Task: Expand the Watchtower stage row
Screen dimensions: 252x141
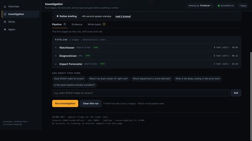Action: pyautogui.click(x=146, y=48)
